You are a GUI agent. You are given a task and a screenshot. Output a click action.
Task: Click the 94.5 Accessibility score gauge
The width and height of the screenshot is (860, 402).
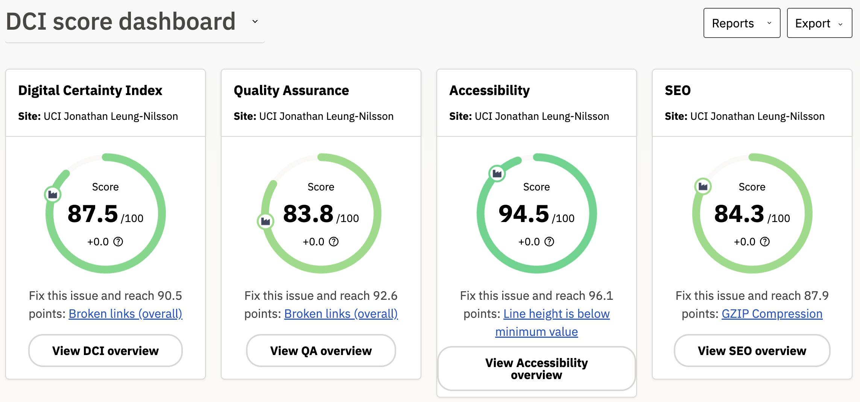(536, 213)
